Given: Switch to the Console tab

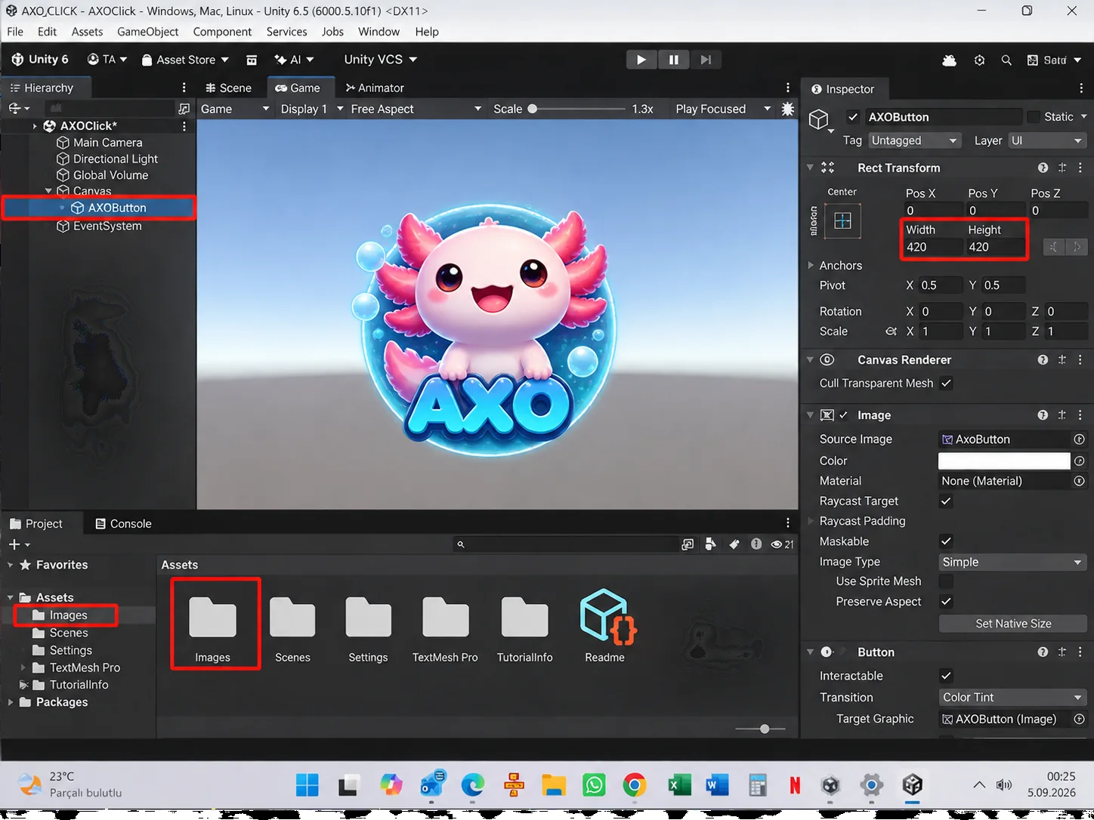Looking at the screenshot, I should pyautogui.click(x=123, y=523).
